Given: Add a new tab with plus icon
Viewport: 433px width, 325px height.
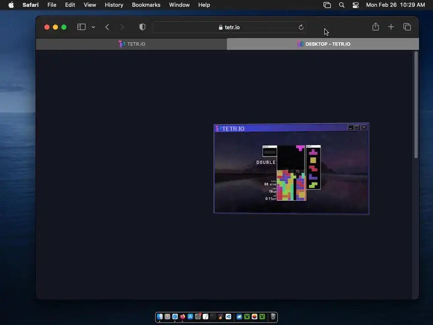Looking at the screenshot, I should click(391, 27).
